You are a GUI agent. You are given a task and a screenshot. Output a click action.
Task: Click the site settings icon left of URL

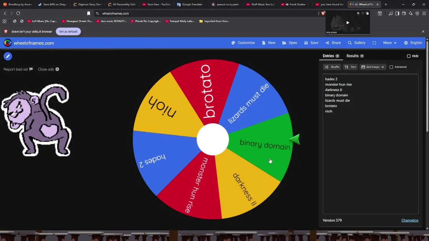[x=97, y=13]
